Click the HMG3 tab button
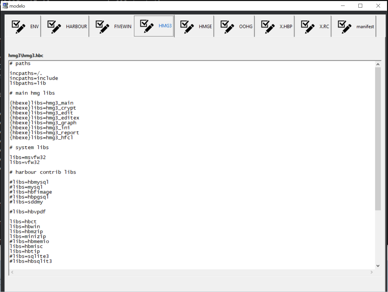Image resolution: width=388 pixels, height=292 pixels. 154,26
